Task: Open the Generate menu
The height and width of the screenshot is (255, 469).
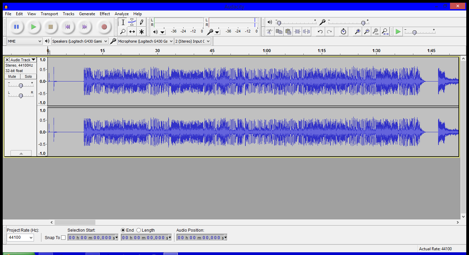Action: tap(87, 14)
